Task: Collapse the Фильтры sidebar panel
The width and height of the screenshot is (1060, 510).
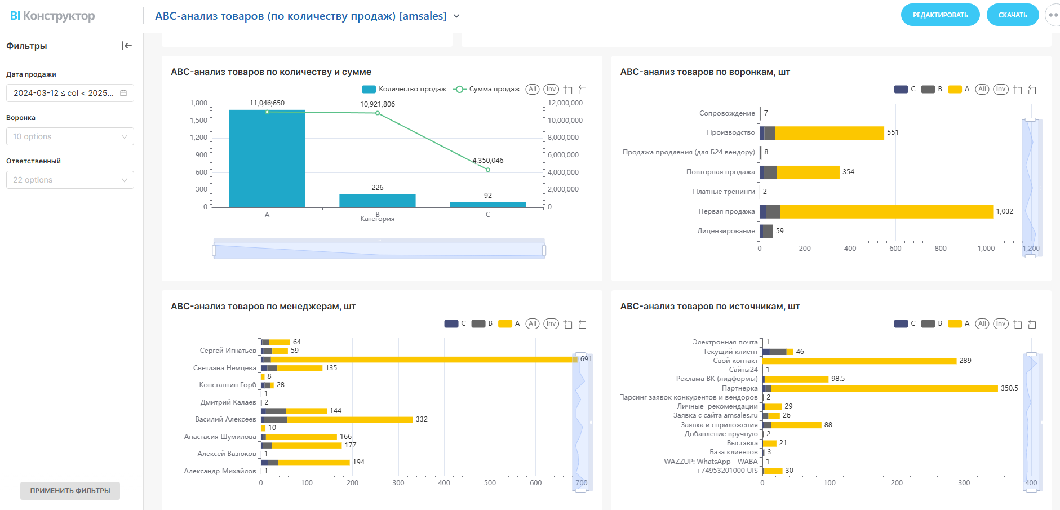Action: click(x=127, y=46)
